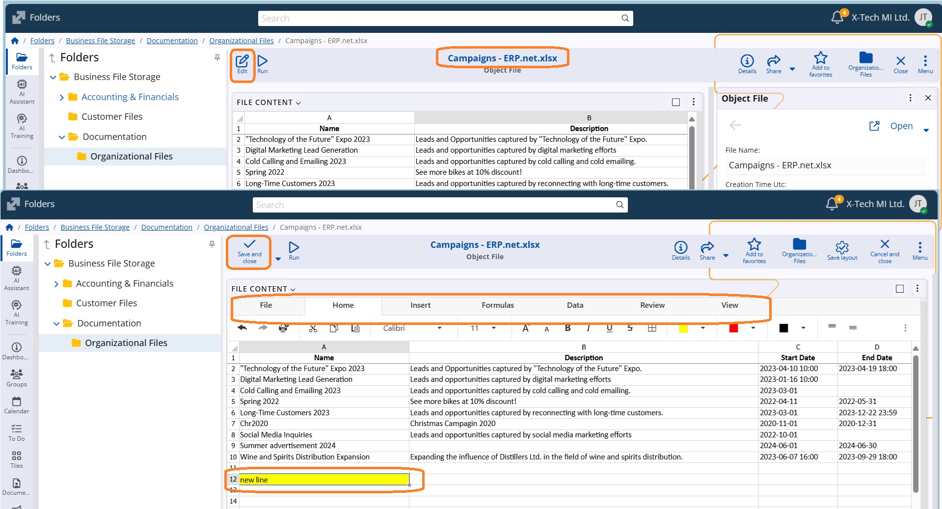Click Organizational Files breadcrumb in editing view

pos(236,227)
